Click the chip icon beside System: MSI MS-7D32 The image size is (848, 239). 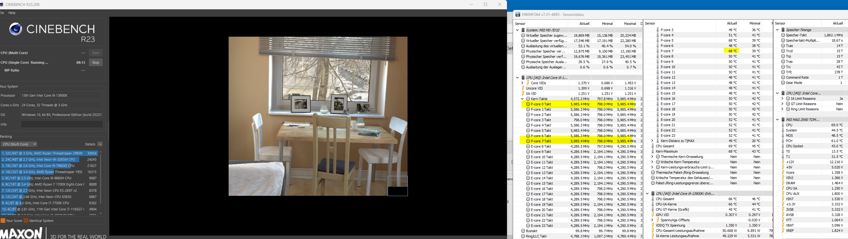(523, 30)
